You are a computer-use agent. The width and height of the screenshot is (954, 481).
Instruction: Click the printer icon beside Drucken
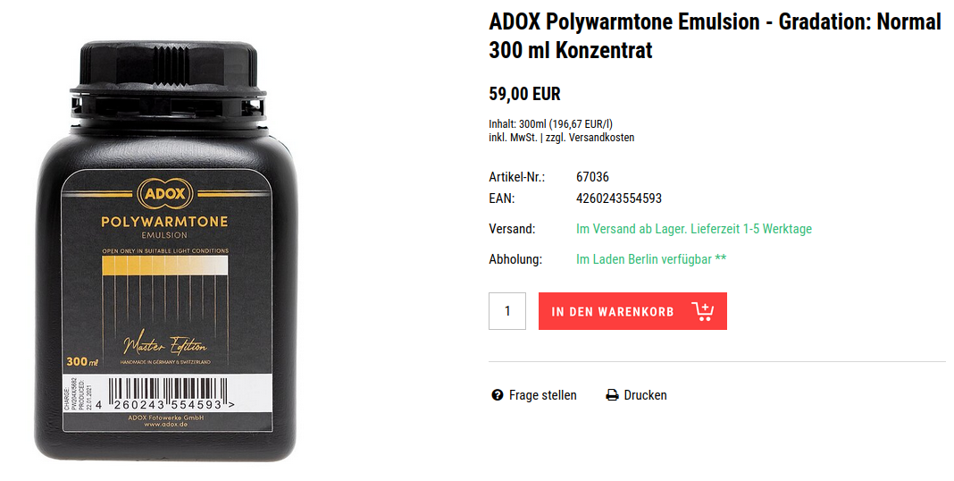tap(612, 395)
